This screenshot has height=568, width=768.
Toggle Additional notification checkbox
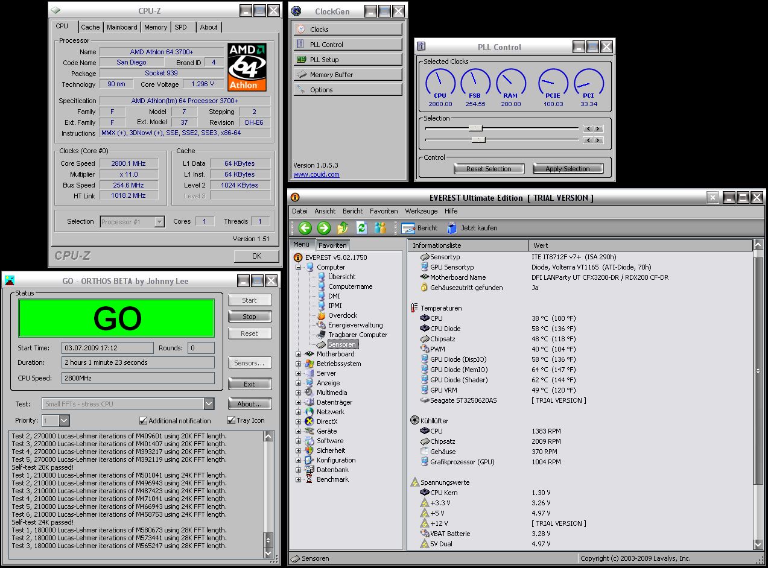coord(143,420)
